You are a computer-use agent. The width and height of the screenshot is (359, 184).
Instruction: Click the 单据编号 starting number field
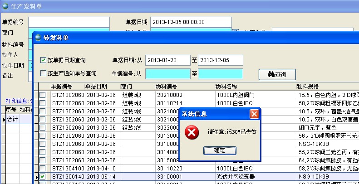tap(168, 73)
